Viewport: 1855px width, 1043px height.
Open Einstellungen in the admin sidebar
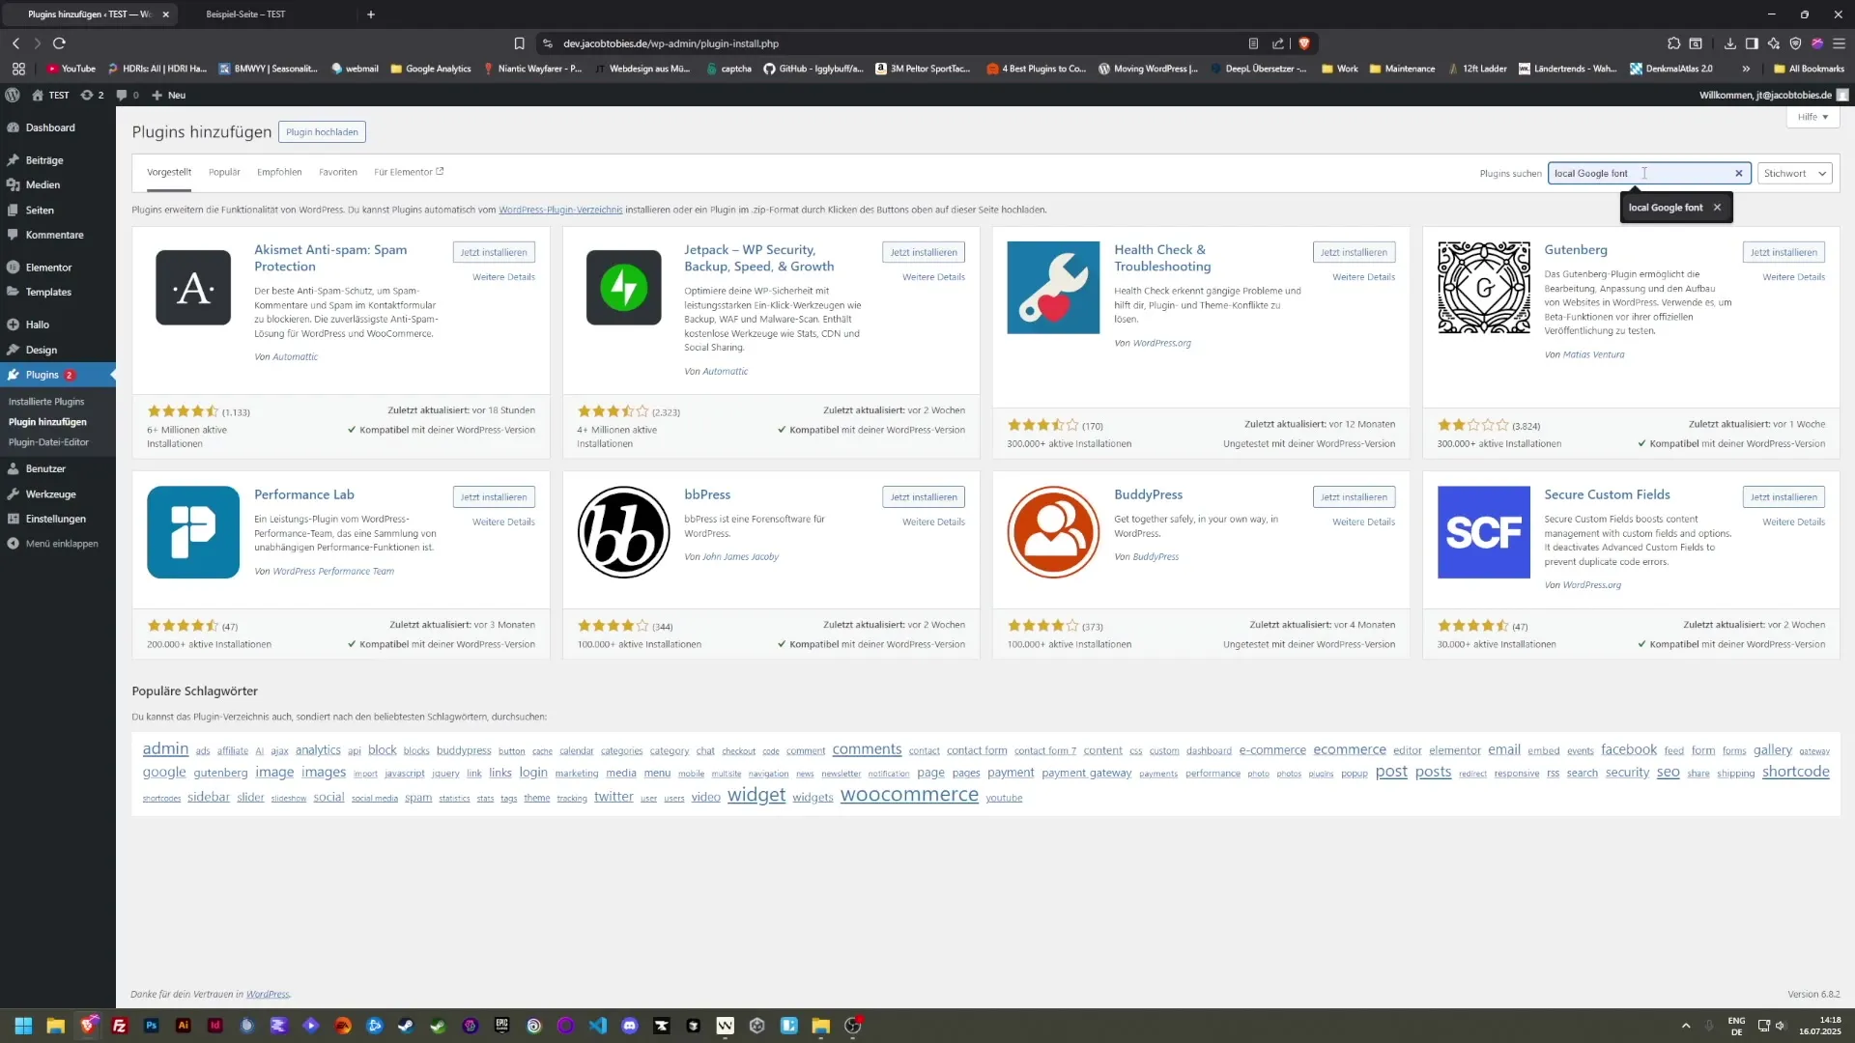point(55,519)
